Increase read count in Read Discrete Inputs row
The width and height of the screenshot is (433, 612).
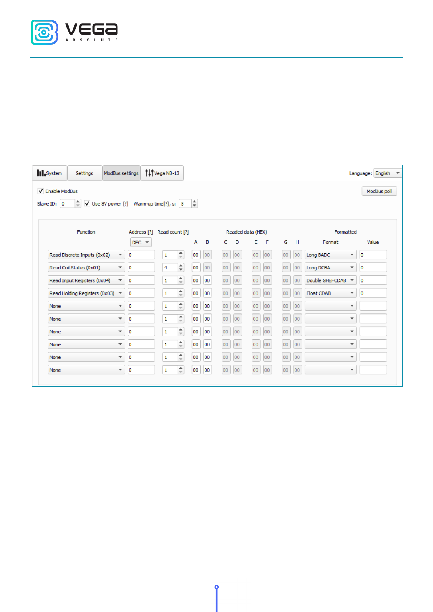tap(181, 253)
